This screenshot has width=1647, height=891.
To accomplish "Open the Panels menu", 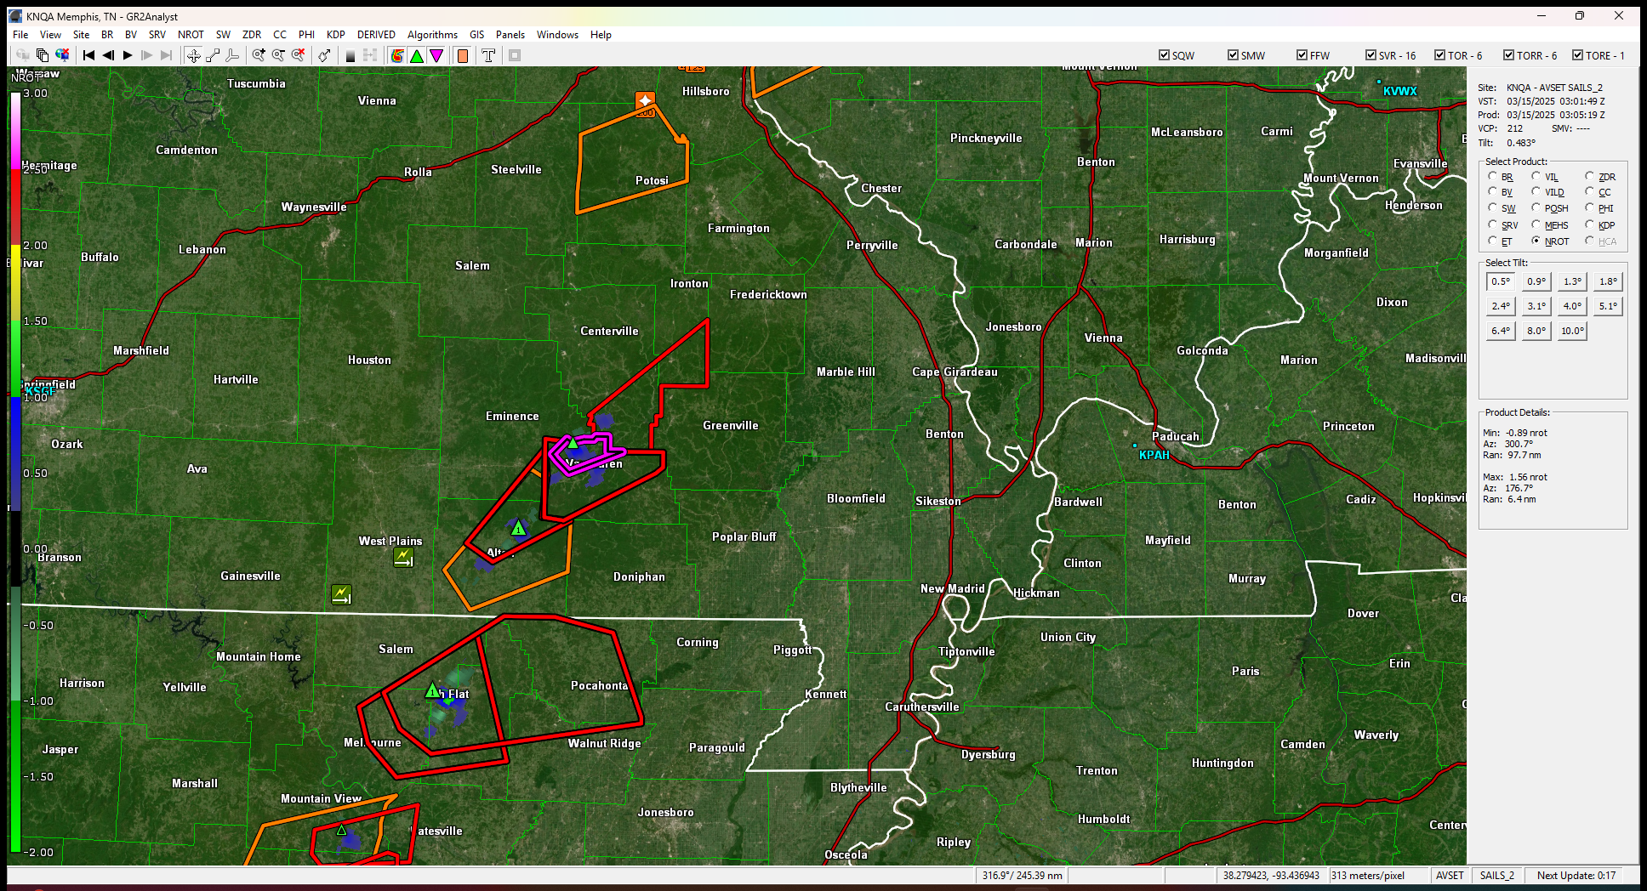I will point(510,35).
